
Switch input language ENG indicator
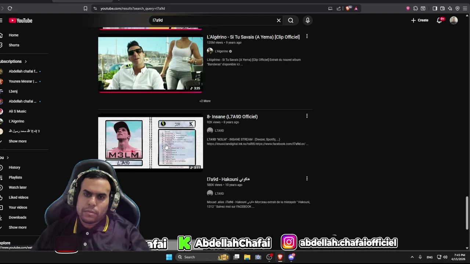(430, 257)
